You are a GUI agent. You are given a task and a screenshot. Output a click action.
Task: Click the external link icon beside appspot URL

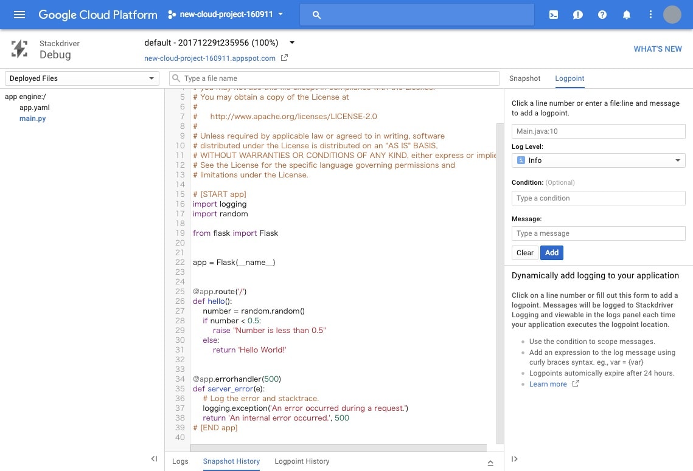(284, 58)
